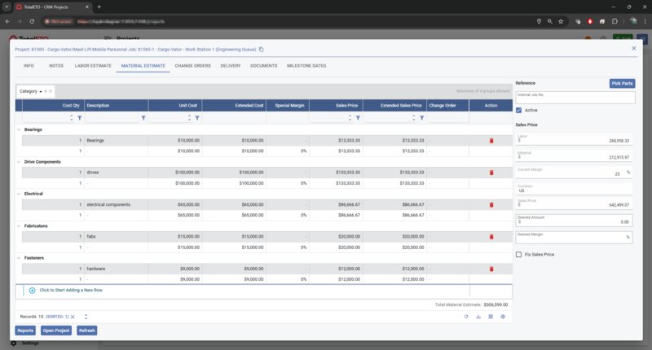Click the plus icon to add new row
Viewport: 652px width, 350px height.
[x=32, y=291]
